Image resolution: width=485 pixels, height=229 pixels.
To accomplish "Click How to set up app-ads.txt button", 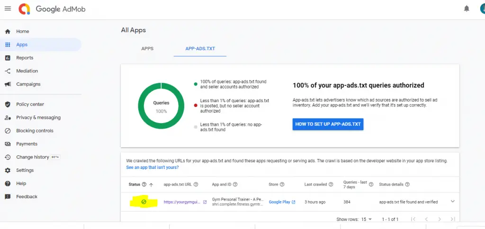I will pyautogui.click(x=328, y=124).
